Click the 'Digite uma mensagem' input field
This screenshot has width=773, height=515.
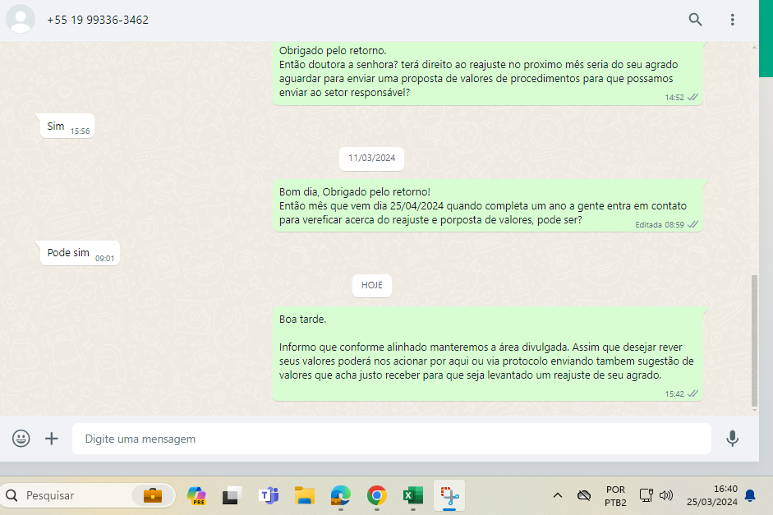pos(391,439)
